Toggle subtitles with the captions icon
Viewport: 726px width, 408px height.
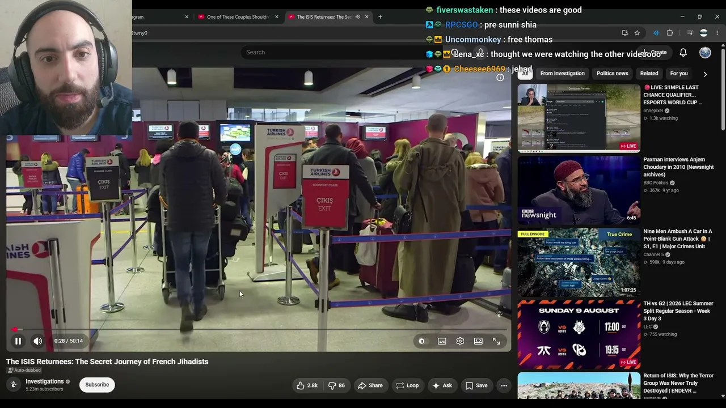442,341
